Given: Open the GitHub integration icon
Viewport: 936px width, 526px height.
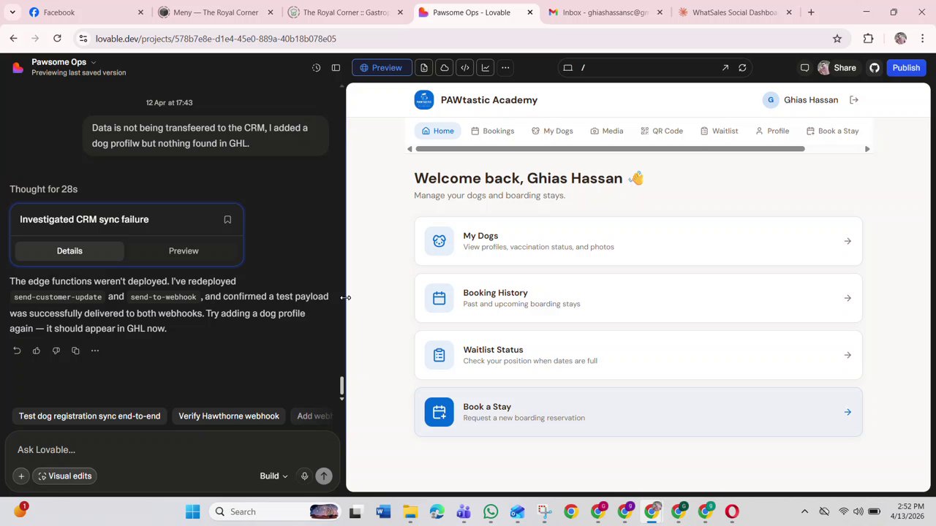Looking at the screenshot, I should pyautogui.click(x=875, y=68).
